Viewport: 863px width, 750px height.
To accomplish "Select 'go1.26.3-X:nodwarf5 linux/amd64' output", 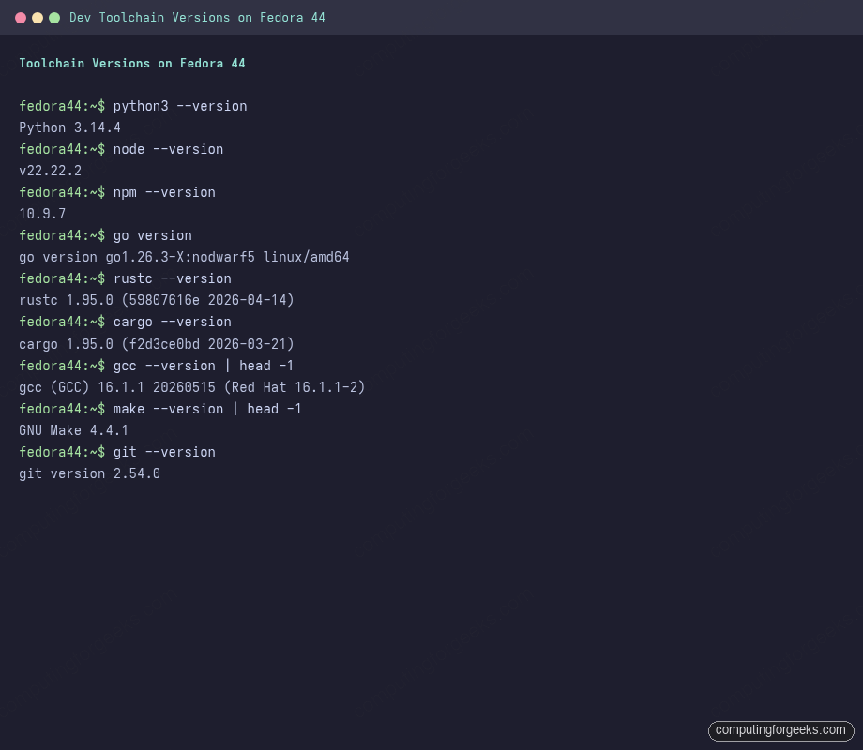I will [x=227, y=257].
